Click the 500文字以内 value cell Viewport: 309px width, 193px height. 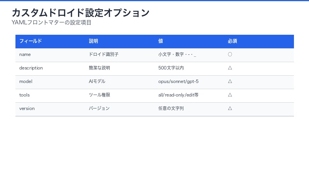tap(171, 68)
